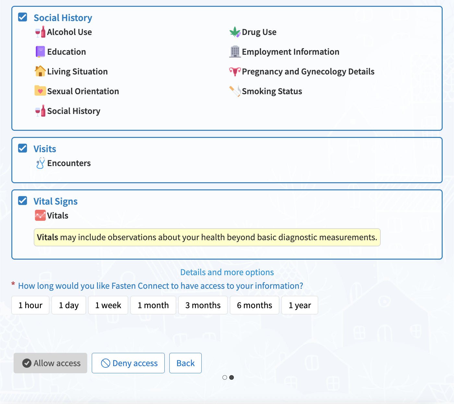The height and width of the screenshot is (404, 454).
Task: Click the red chart icon beside Vitals
Action: pyautogui.click(x=40, y=216)
